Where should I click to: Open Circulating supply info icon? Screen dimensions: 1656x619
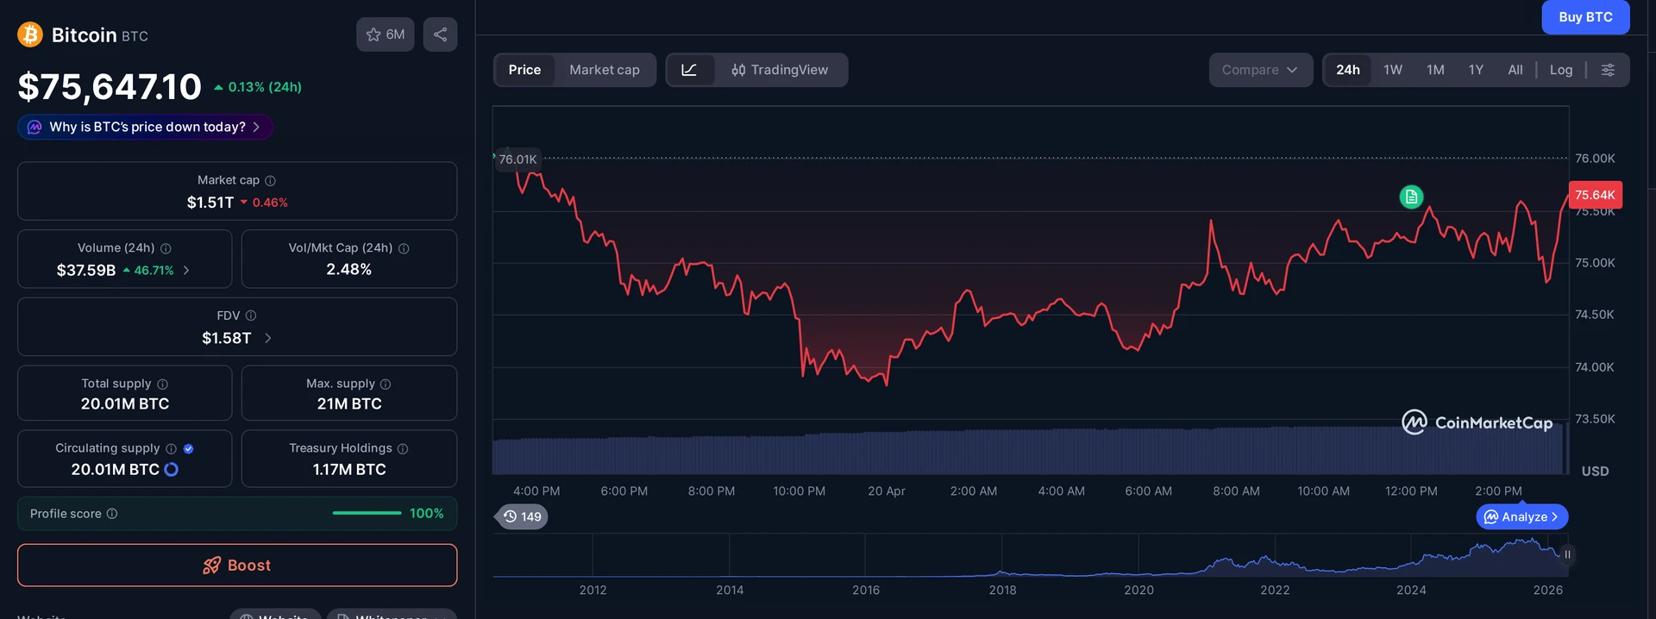(x=171, y=448)
